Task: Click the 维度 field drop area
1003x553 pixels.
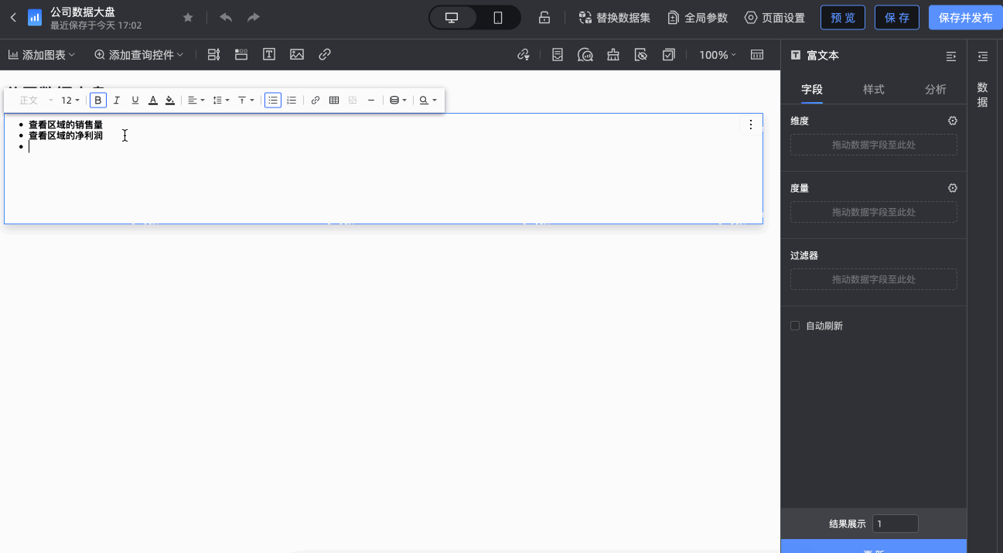Action: [x=874, y=145]
